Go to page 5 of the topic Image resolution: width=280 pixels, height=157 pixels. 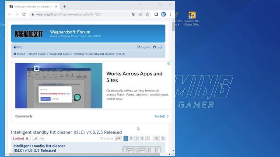point(147,138)
